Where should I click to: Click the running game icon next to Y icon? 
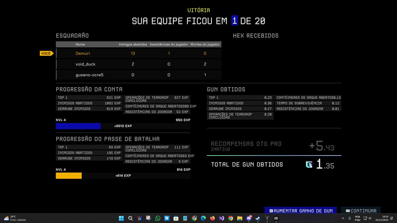(276, 218)
